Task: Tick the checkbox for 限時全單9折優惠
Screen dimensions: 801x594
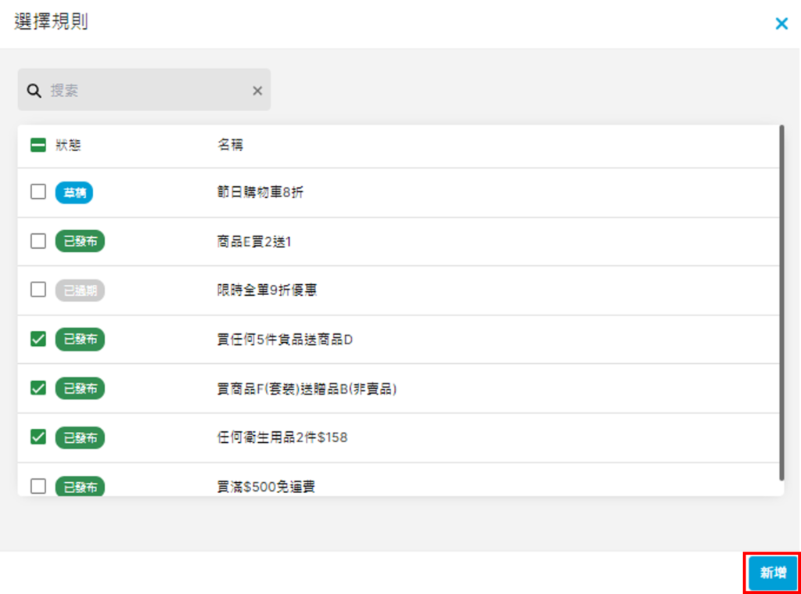Action: pos(38,290)
